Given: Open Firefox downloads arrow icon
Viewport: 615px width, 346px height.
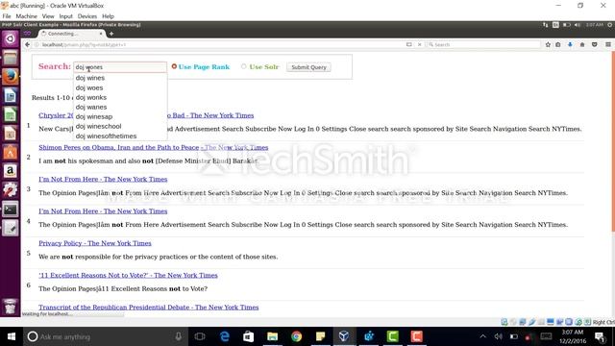Looking at the screenshot, I should (570, 45).
